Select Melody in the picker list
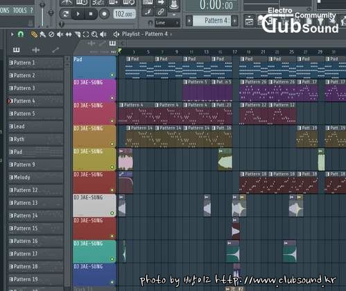 click(x=35, y=178)
